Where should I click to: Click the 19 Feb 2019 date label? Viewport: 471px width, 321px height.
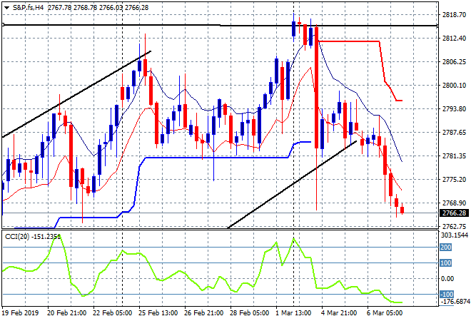coord(21,313)
